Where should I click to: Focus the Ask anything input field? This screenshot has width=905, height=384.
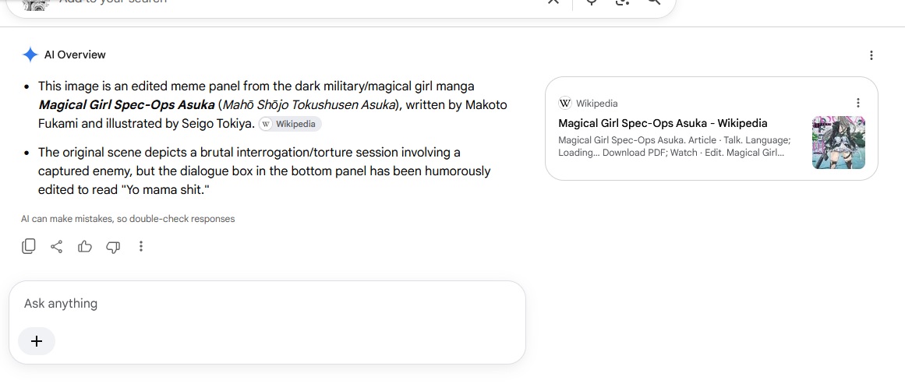[x=267, y=304]
